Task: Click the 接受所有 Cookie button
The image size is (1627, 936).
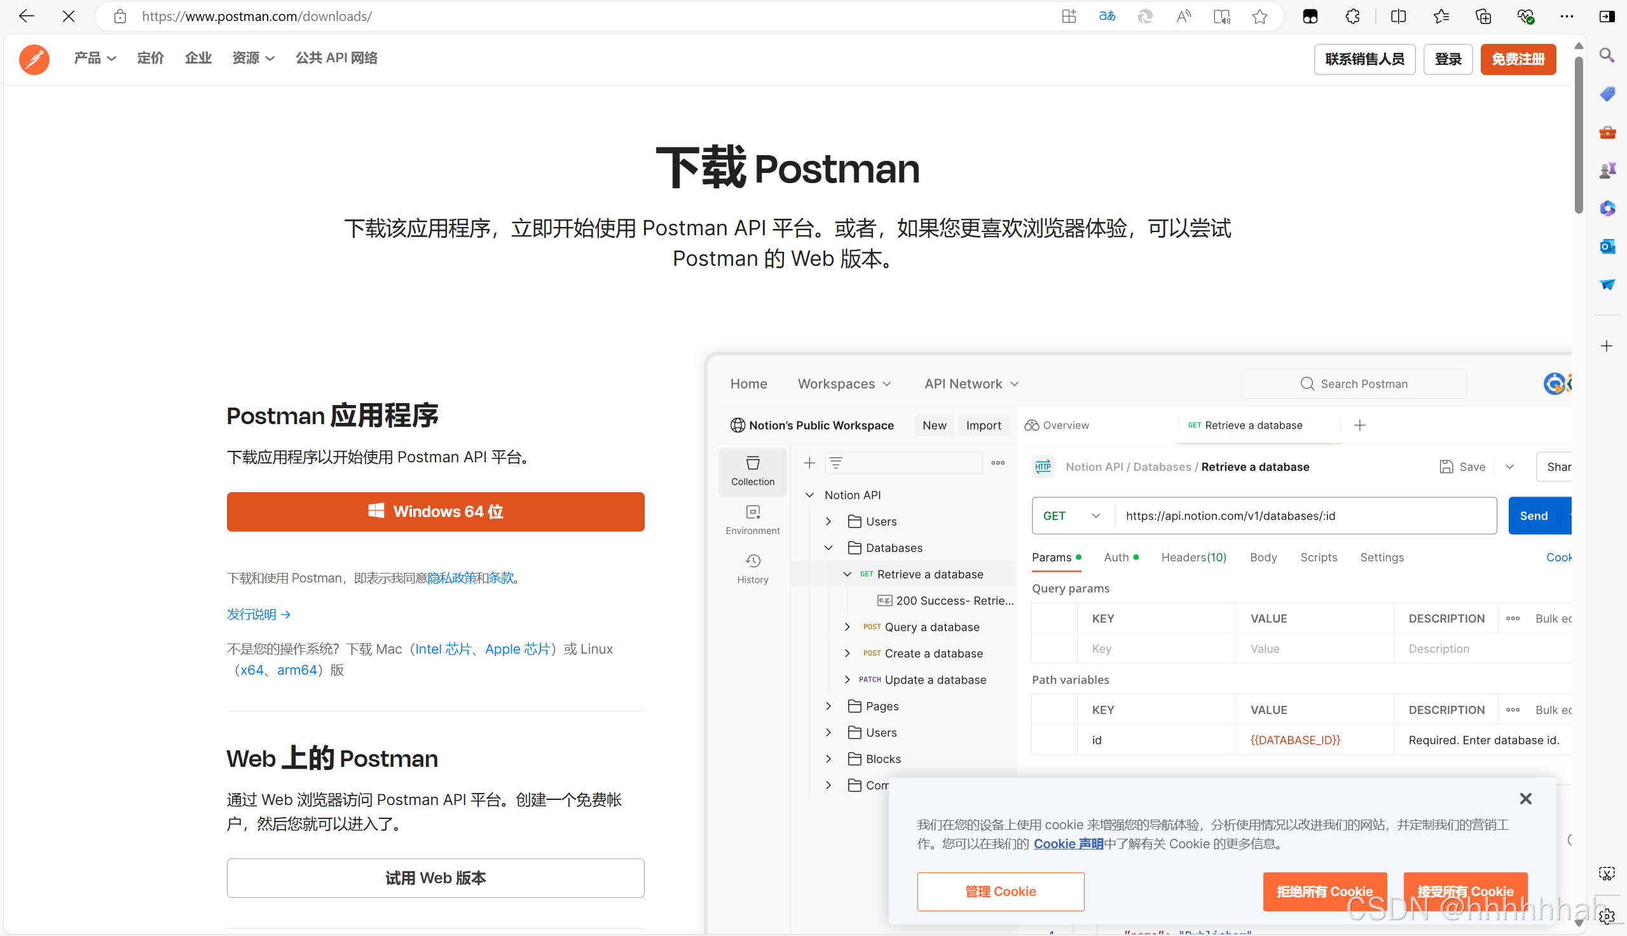Action: 1465,891
